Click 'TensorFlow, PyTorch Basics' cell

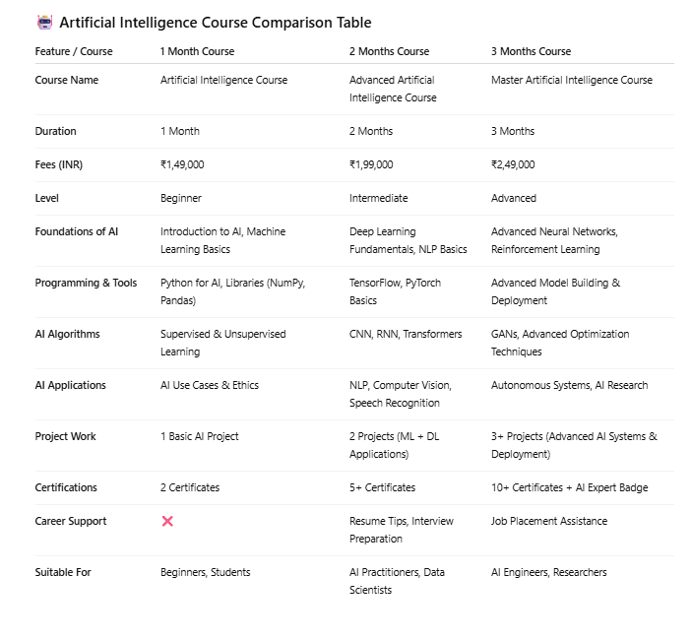pos(395,291)
